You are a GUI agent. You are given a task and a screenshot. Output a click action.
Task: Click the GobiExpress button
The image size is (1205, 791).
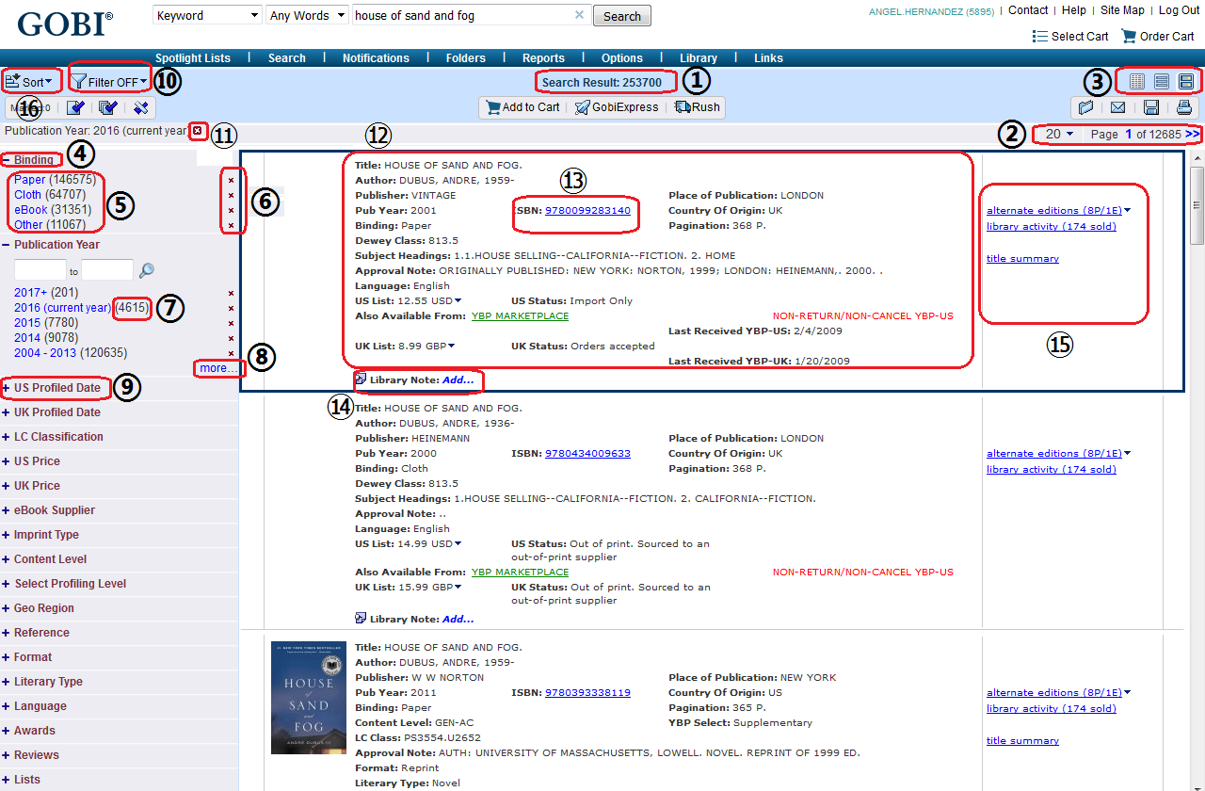616,107
